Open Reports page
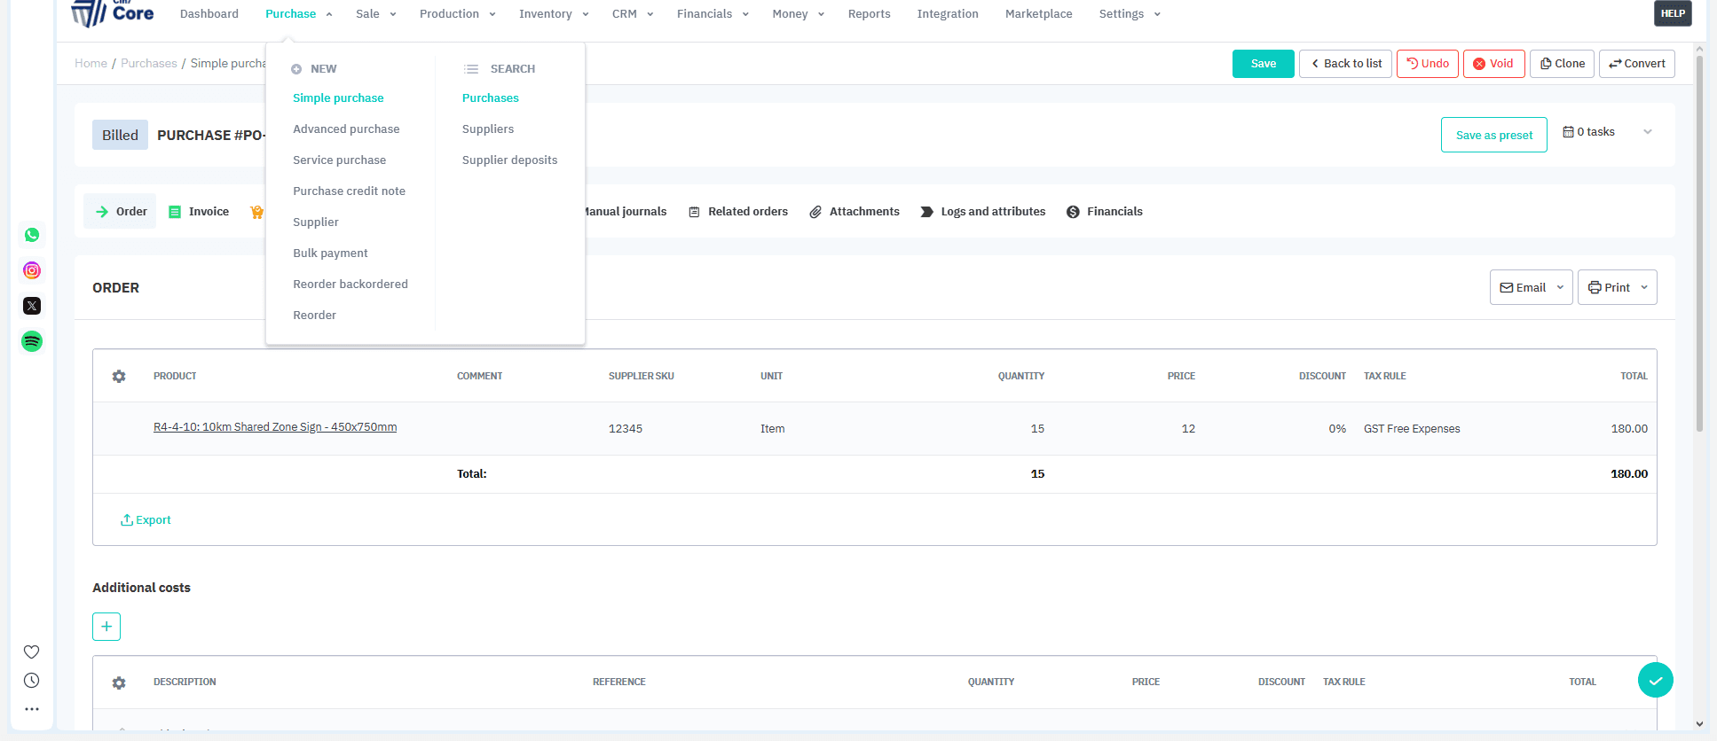Image resolution: width=1717 pixels, height=741 pixels. click(x=869, y=14)
